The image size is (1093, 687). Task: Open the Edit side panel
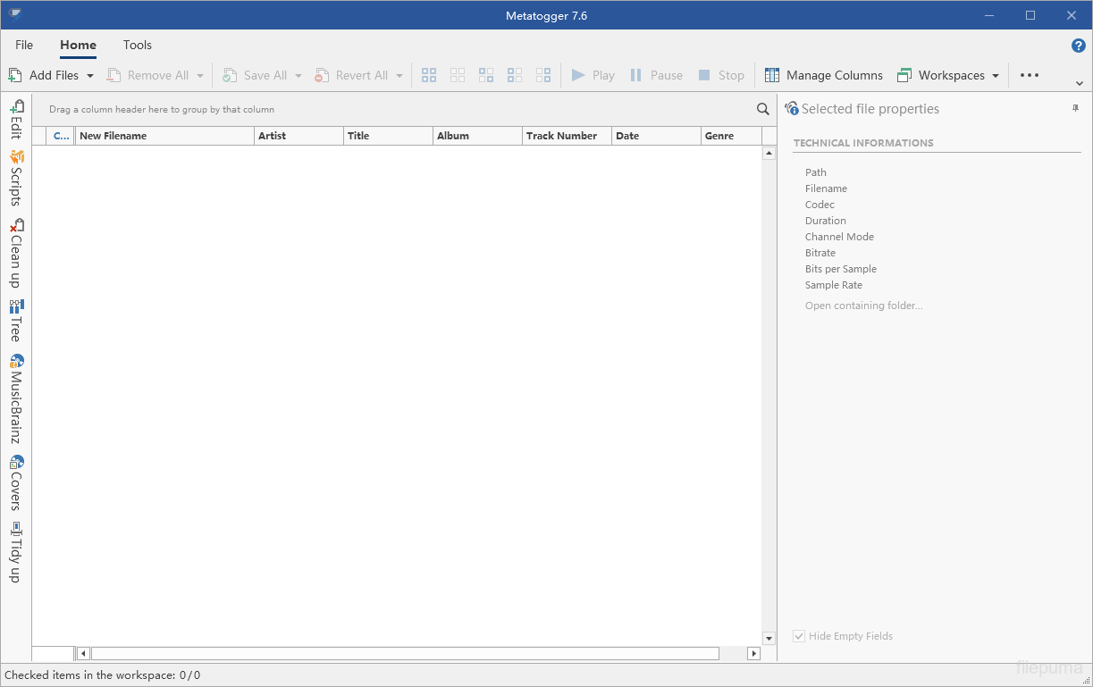point(16,120)
